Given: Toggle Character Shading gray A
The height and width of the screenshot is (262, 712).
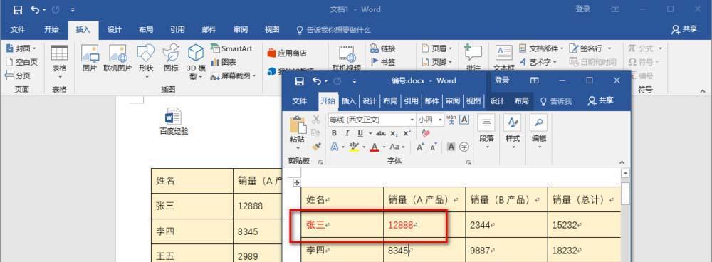Looking at the screenshot, I should click(451, 147).
